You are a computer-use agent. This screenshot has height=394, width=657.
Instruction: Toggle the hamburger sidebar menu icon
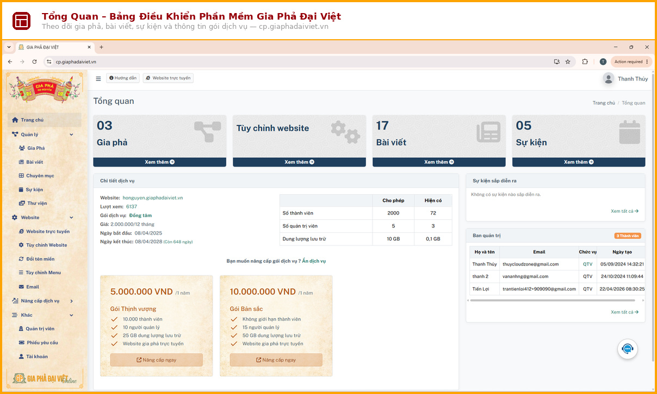pos(98,78)
